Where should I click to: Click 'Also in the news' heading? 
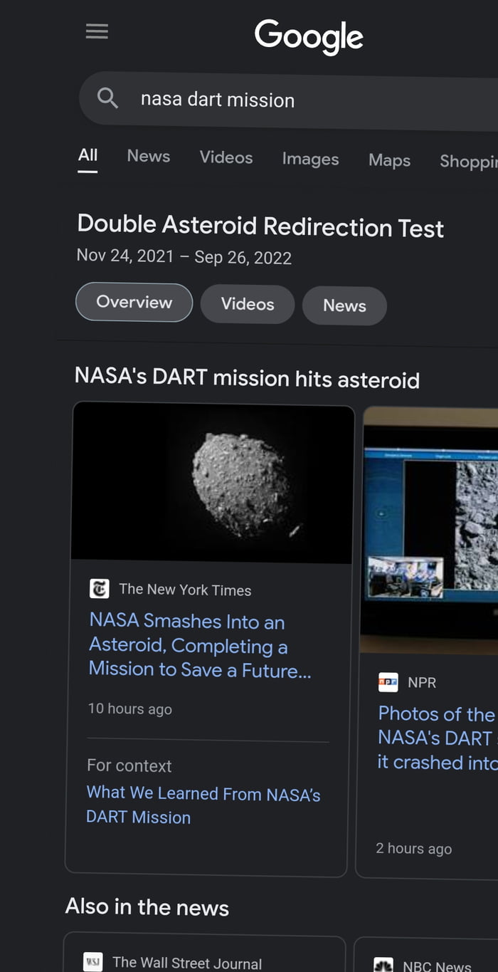(147, 906)
